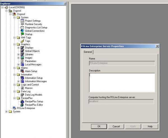The image size is (168, 138).
Task: Click into the Description text box
Action: pos(122,83)
